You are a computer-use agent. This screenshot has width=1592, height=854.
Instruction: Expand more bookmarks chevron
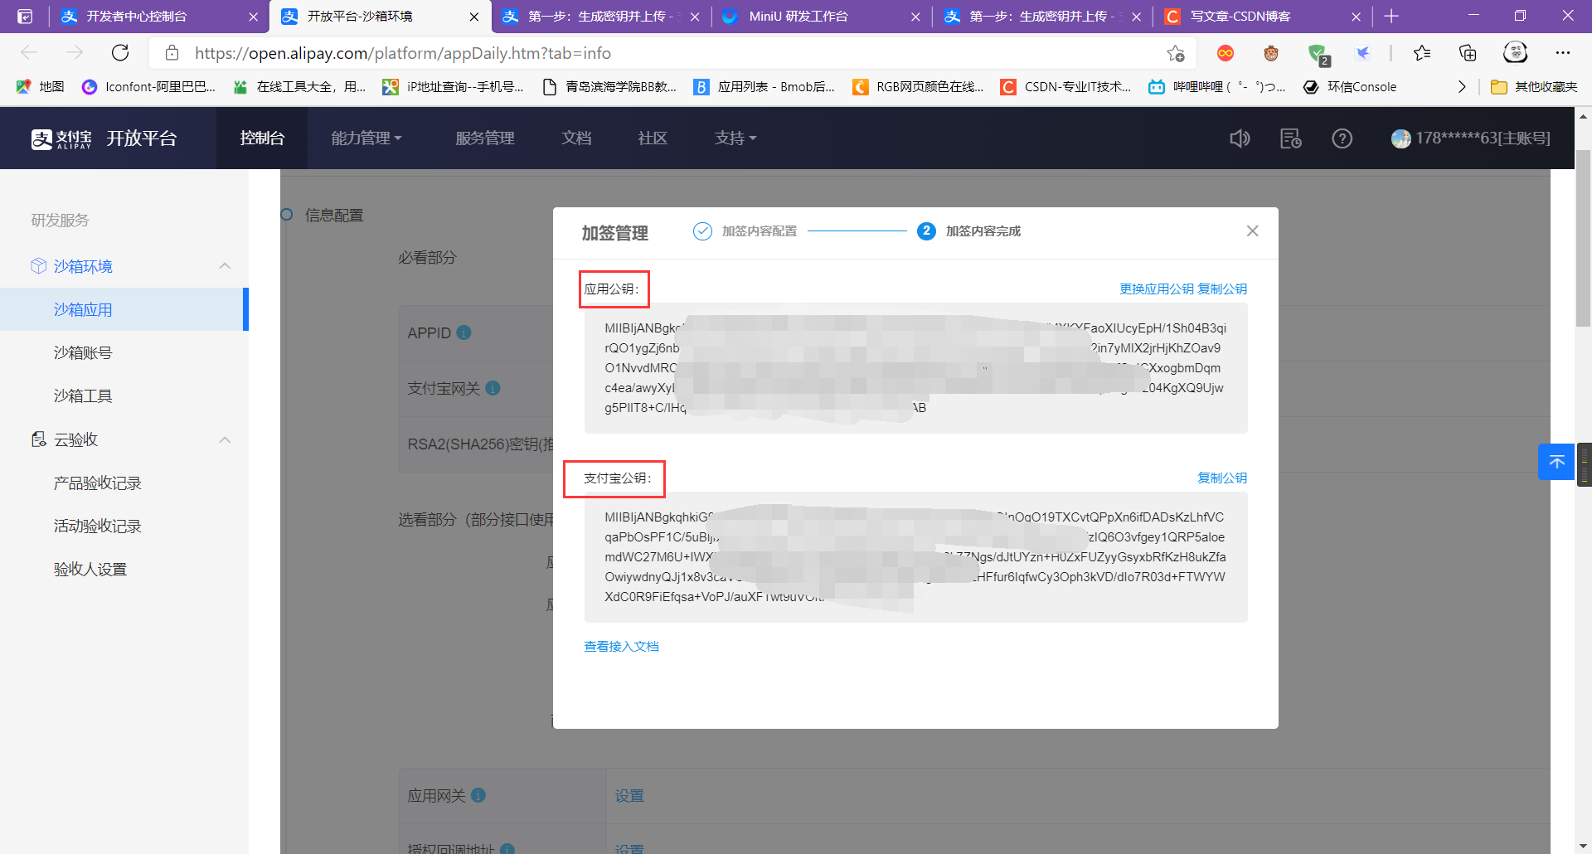1462,87
